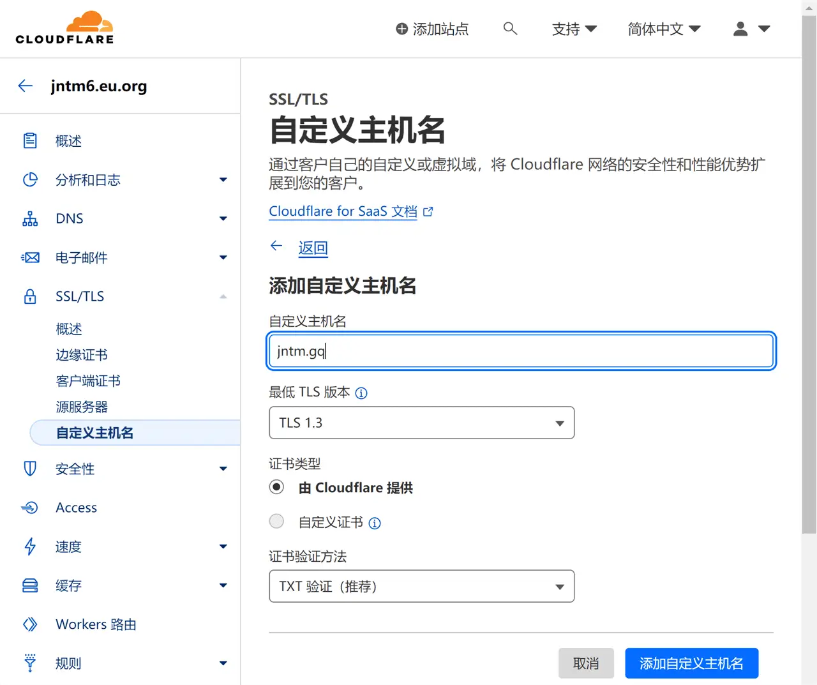Open 边缘证书 in the SSL/TLS submenu

click(82, 355)
